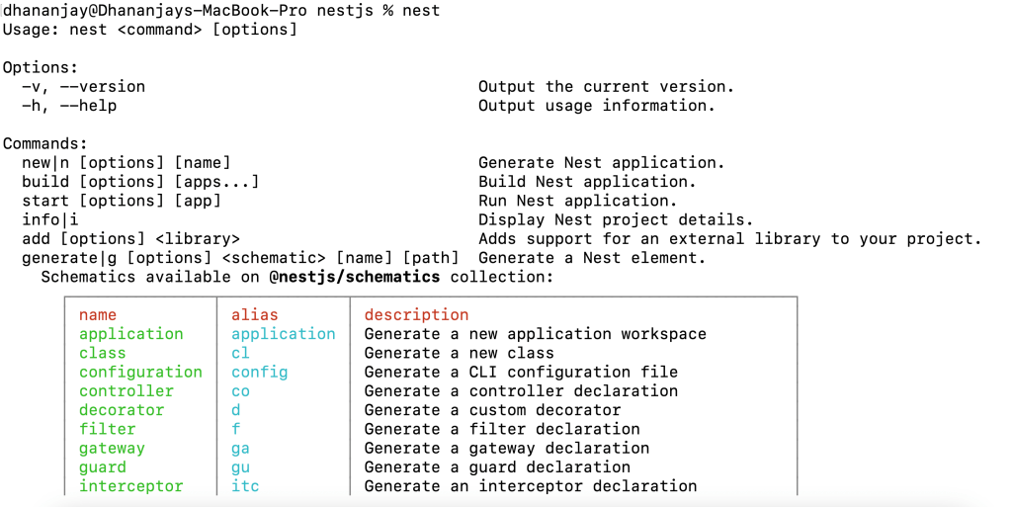Click the green 'decorator' schematic name
This screenshot has height=507, width=1012.
tap(122, 410)
